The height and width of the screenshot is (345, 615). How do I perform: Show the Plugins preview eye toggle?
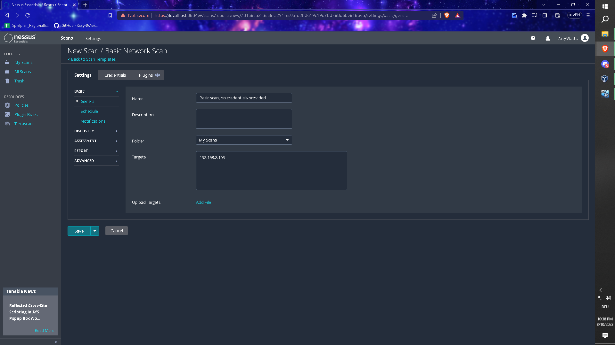click(157, 75)
